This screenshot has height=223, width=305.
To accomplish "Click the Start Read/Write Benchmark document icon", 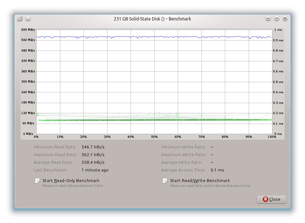I will pos(165,181).
